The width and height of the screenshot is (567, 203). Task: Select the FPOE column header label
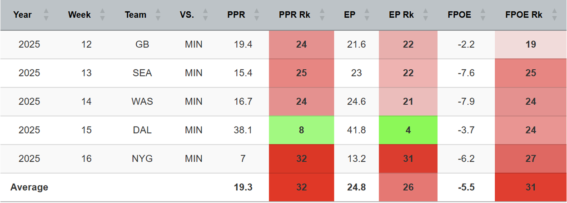[459, 15]
